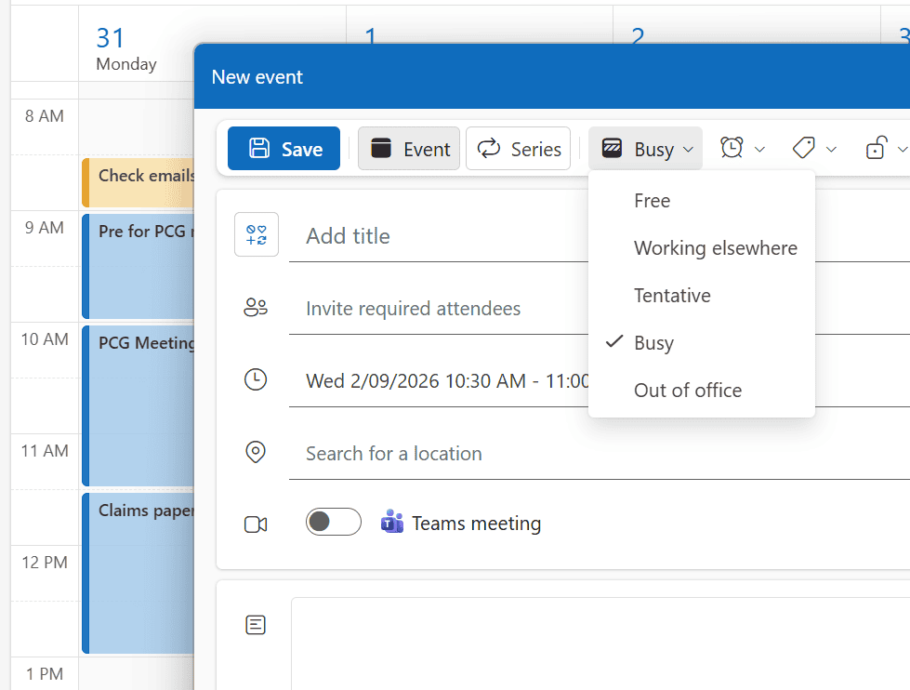Open the Claims paper event

click(138, 573)
